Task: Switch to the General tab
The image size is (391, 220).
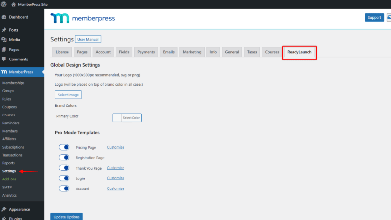Action: pyautogui.click(x=232, y=52)
